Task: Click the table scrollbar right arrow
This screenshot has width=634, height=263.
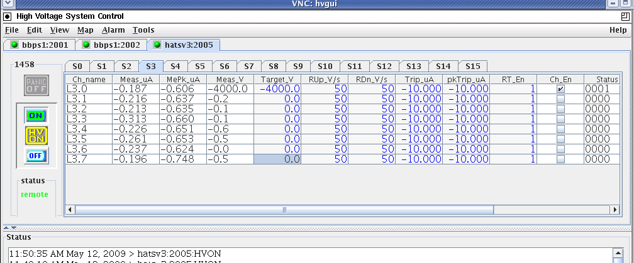Action: click(x=615, y=210)
